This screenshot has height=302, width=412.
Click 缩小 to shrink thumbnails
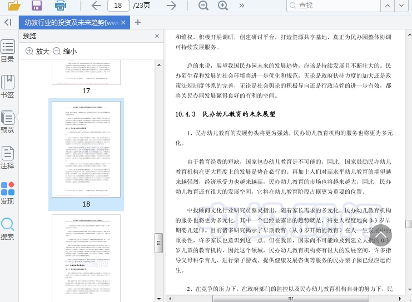tap(65, 51)
